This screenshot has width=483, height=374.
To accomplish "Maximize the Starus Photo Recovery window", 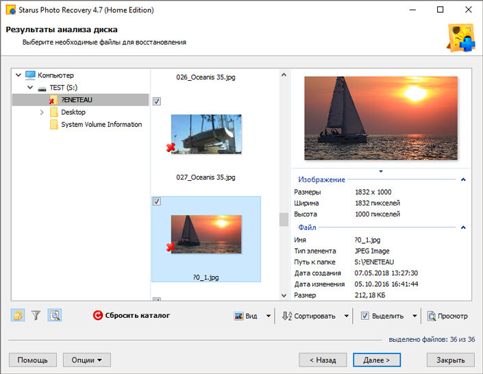I will coord(441,10).
